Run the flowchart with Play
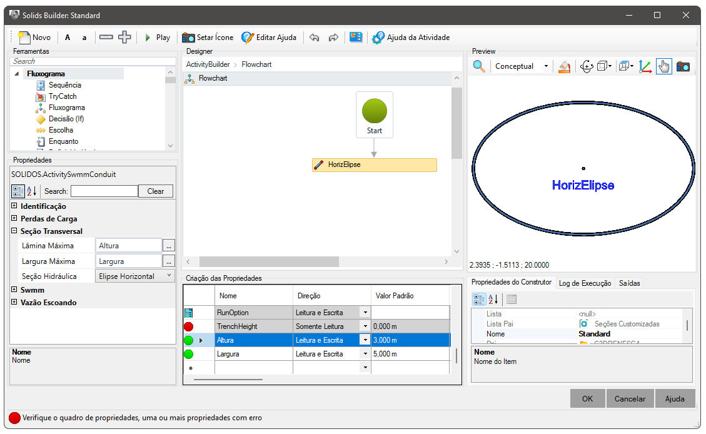 pyautogui.click(x=157, y=38)
